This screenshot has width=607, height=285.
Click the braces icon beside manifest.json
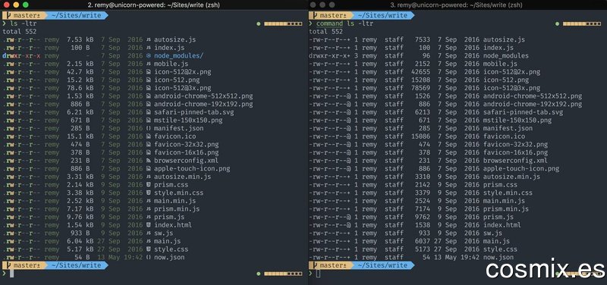149,128
